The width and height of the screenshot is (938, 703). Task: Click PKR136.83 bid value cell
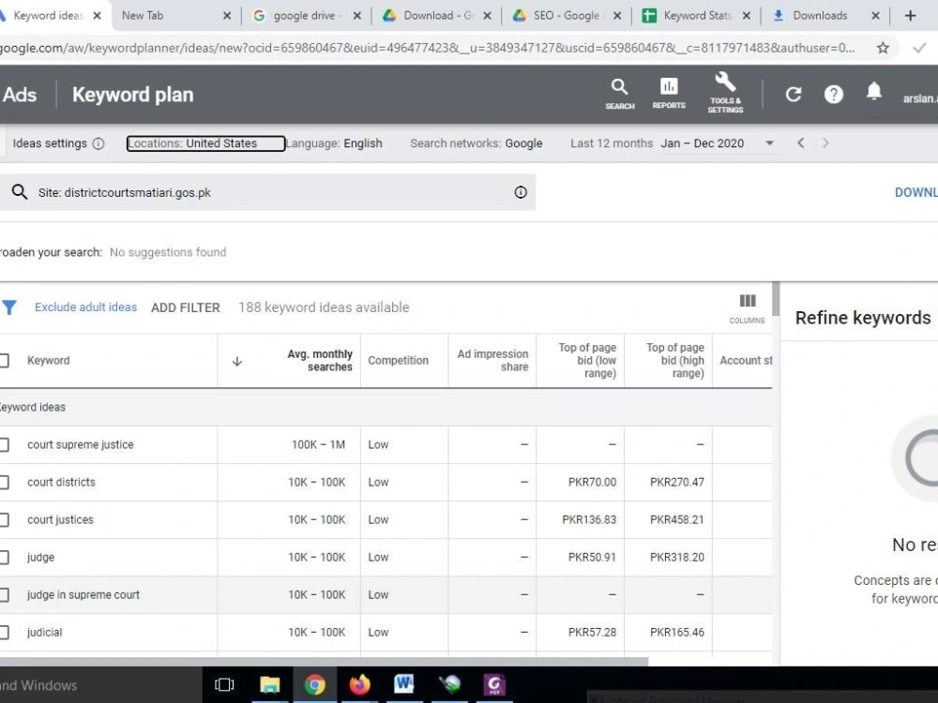[x=589, y=520]
